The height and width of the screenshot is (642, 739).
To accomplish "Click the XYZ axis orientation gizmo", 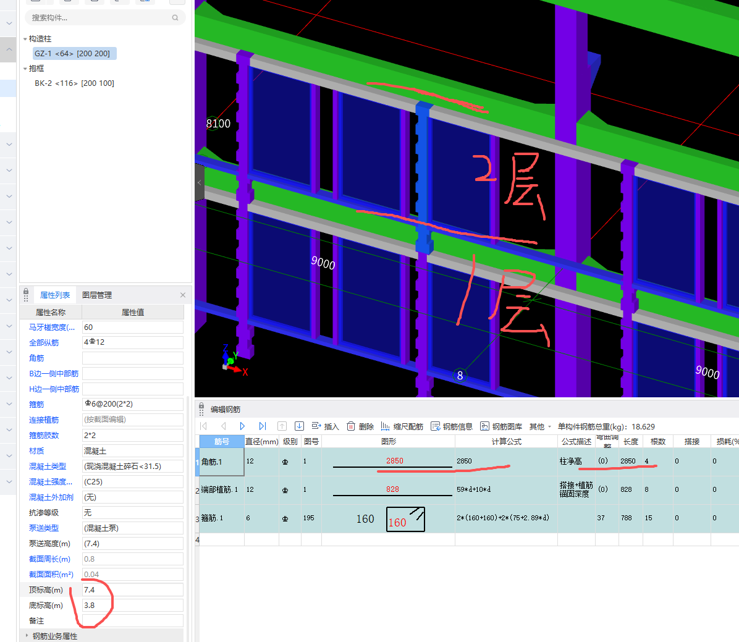I will click(234, 361).
